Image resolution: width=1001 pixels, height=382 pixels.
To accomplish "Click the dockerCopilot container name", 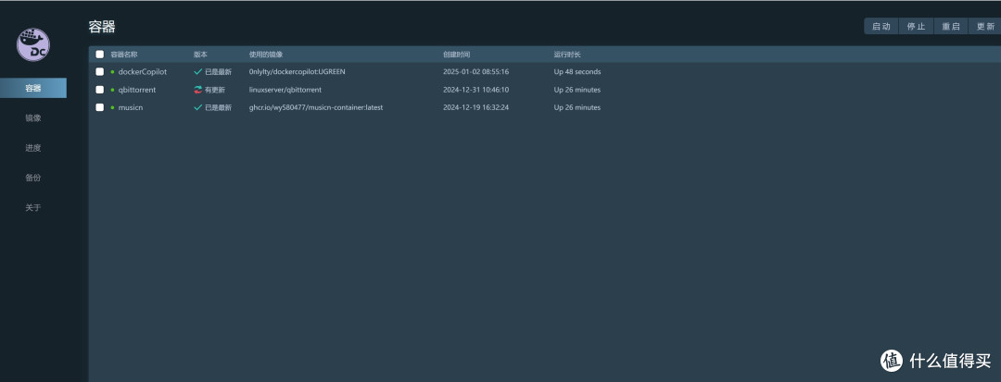I will click(143, 72).
